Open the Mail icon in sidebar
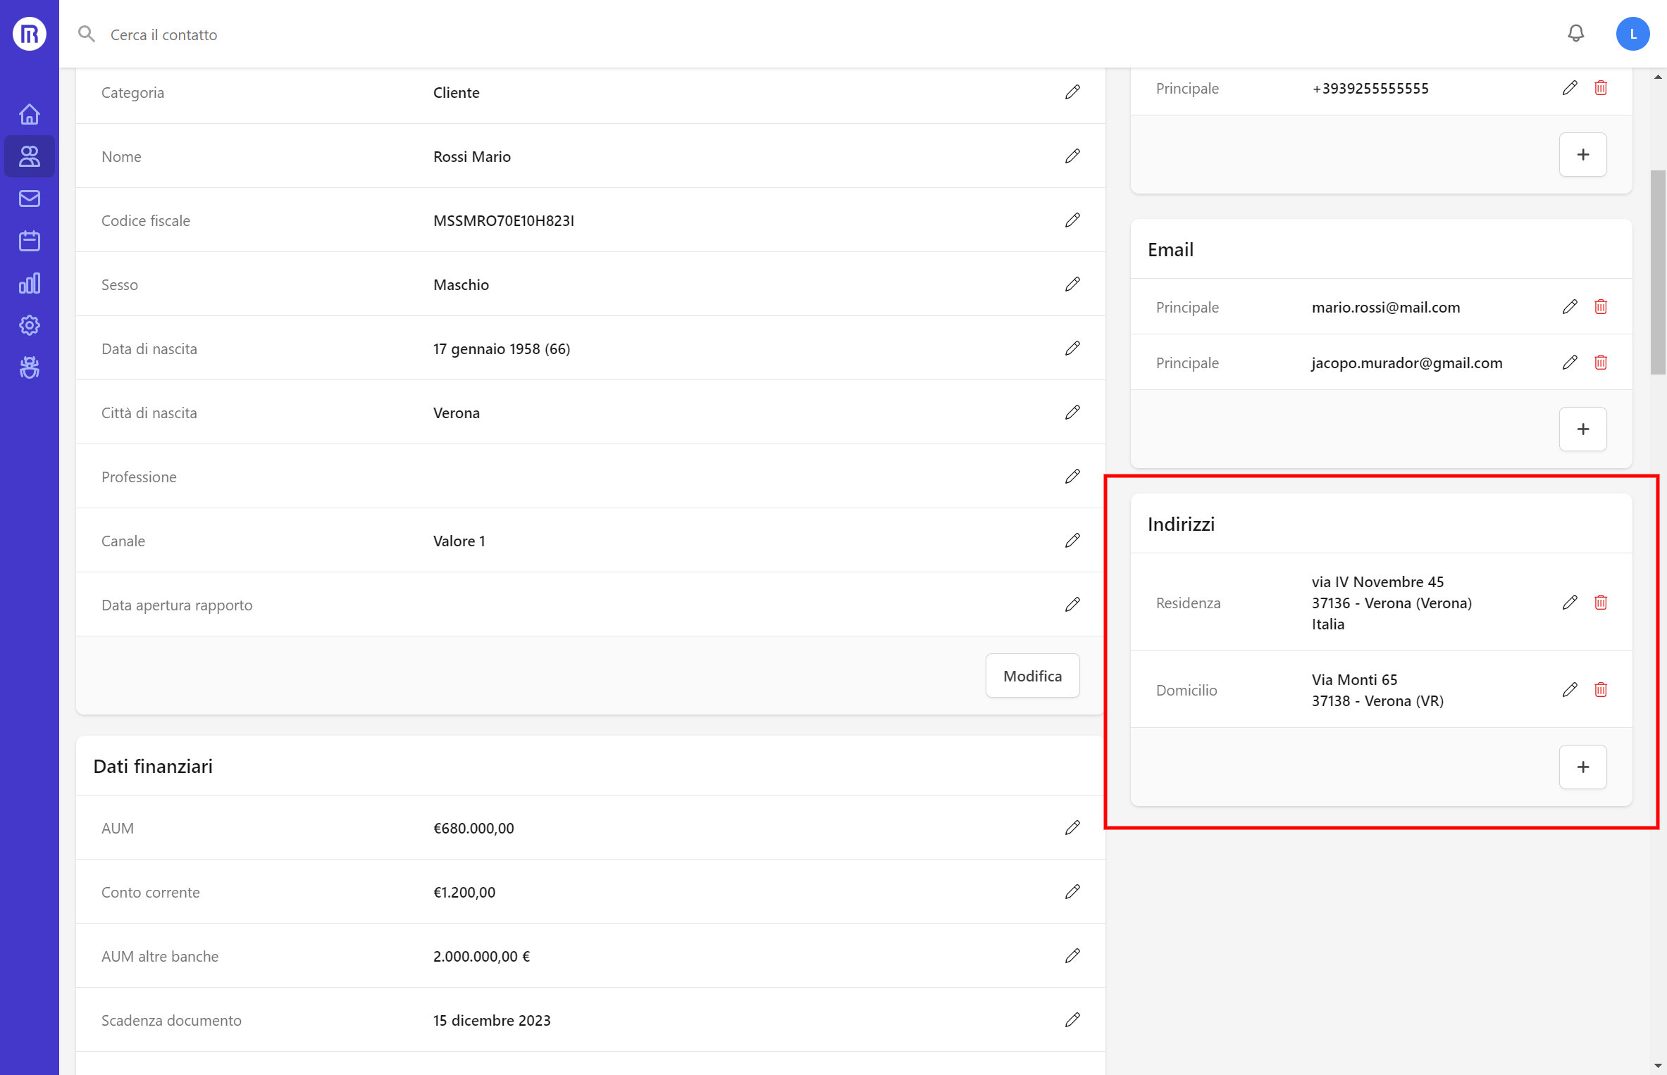This screenshot has width=1667, height=1075. point(29,199)
